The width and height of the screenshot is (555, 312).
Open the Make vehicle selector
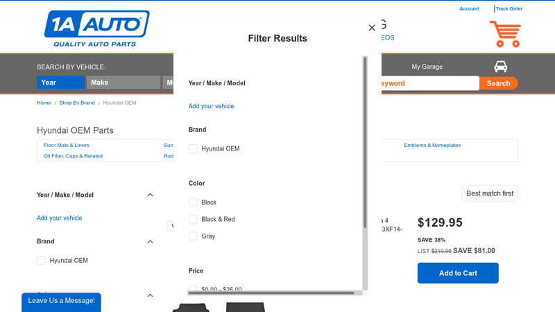point(123,83)
